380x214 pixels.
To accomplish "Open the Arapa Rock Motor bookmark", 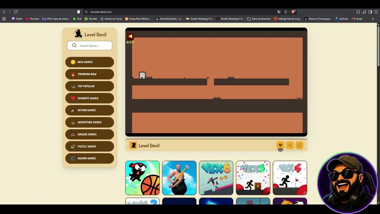I will click(138, 19).
